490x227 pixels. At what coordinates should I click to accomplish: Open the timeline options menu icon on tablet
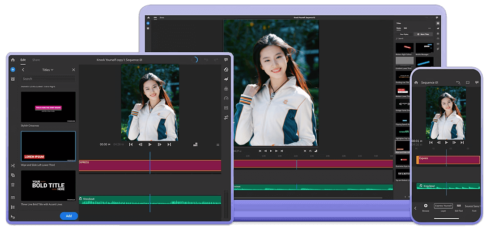pos(218,145)
